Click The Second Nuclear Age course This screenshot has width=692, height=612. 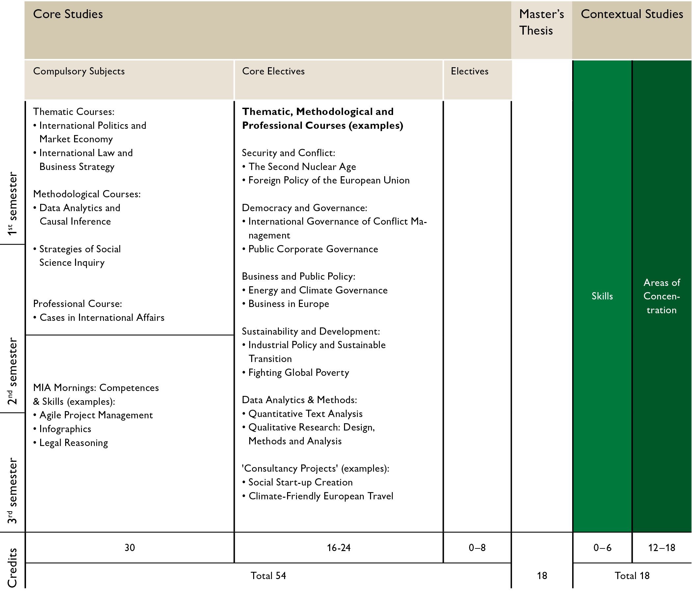coord(302,167)
